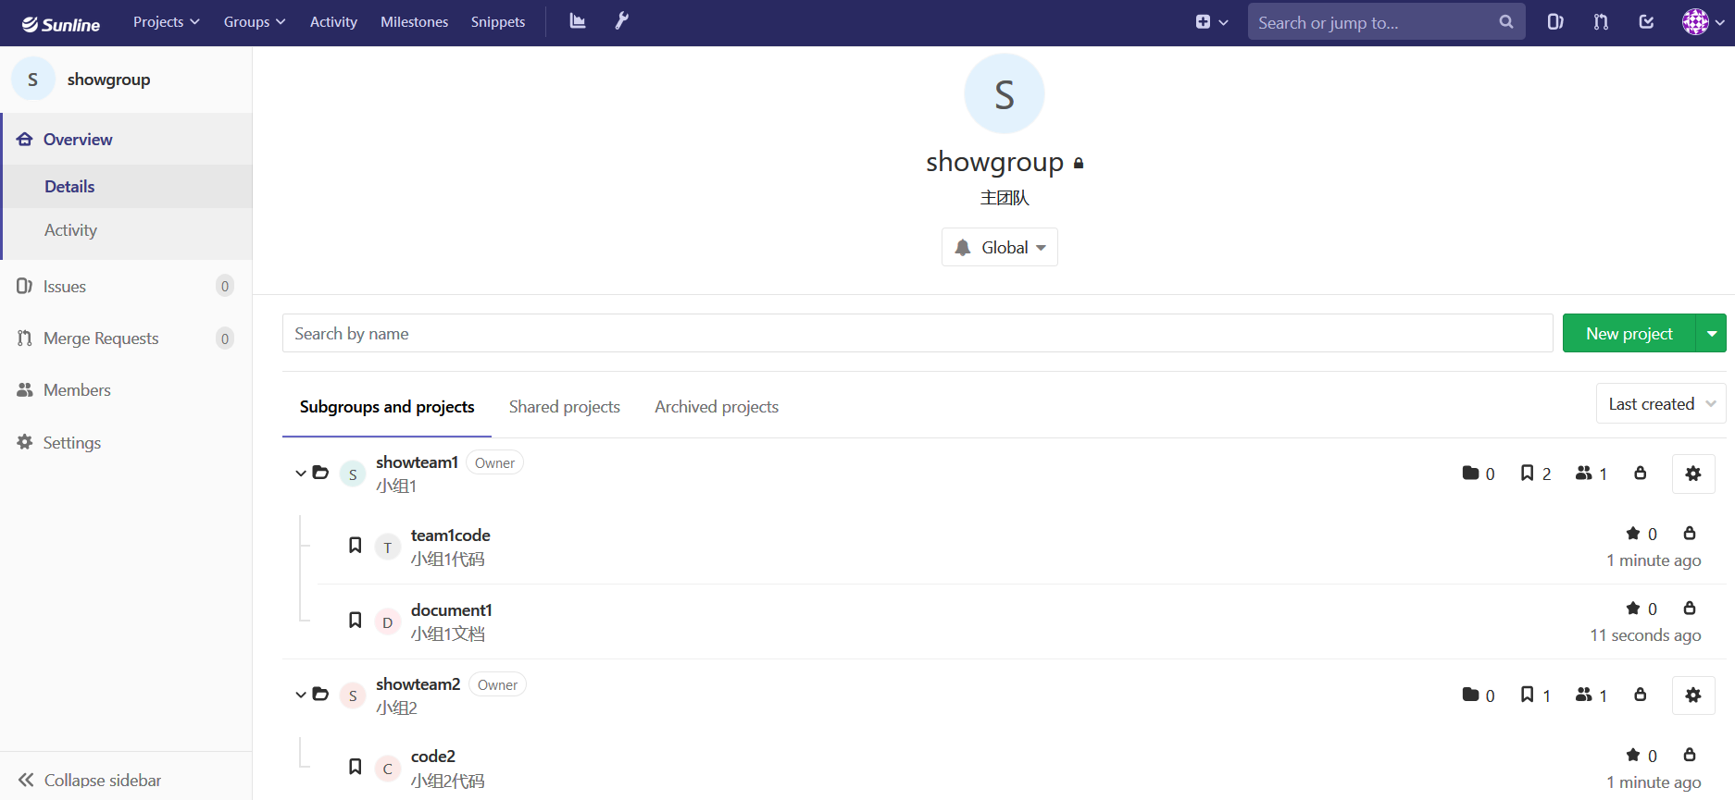Open the New project dropdown arrow
The width and height of the screenshot is (1735, 800).
pyautogui.click(x=1712, y=333)
